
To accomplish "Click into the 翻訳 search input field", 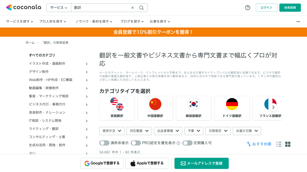I will 101,8.
